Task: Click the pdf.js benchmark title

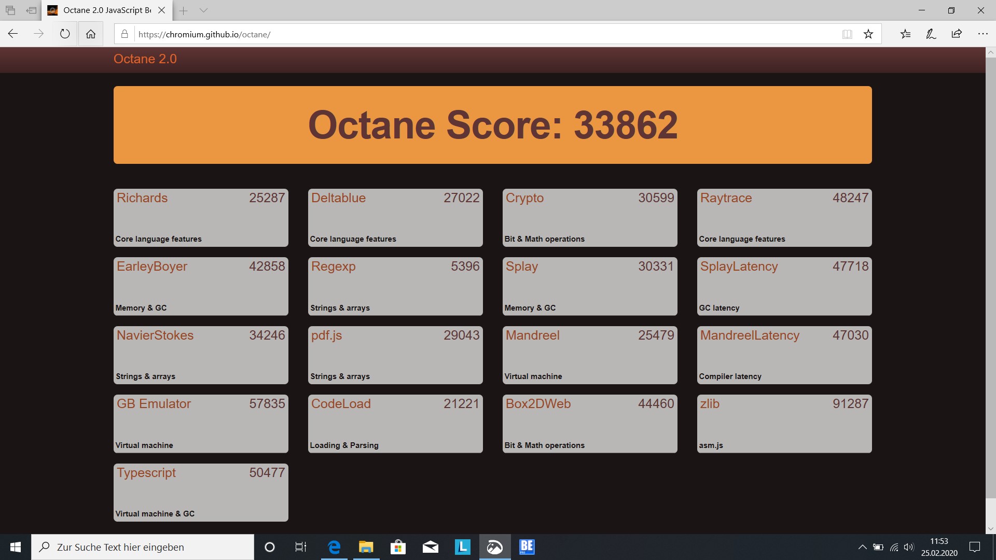Action: tap(327, 335)
